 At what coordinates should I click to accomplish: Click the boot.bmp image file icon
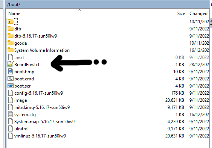11,71
